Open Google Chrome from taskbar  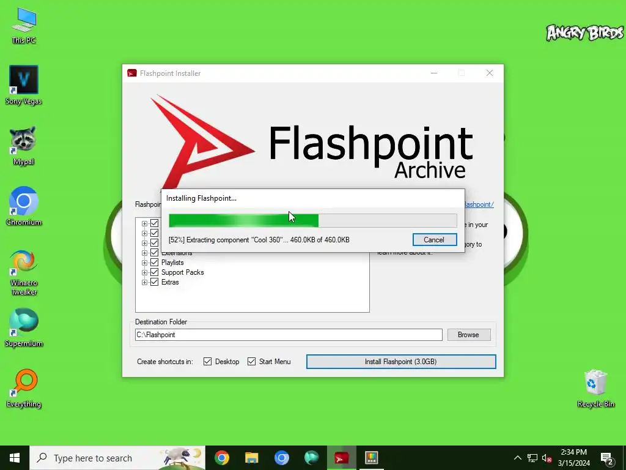point(222,458)
